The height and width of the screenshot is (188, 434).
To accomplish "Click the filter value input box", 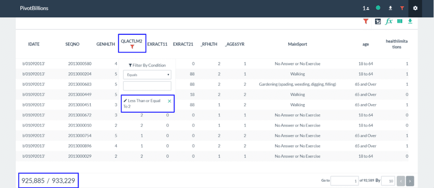I will tap(147, 86).
